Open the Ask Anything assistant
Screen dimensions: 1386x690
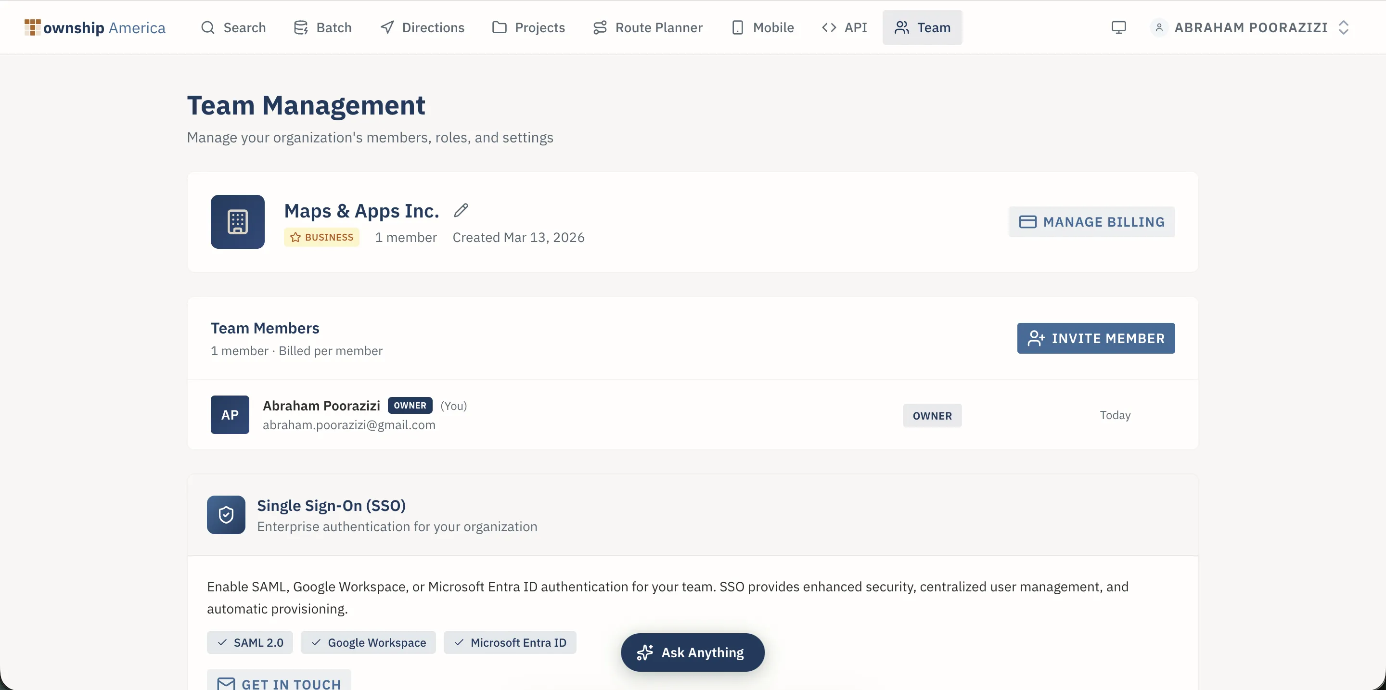pos(693,652)
